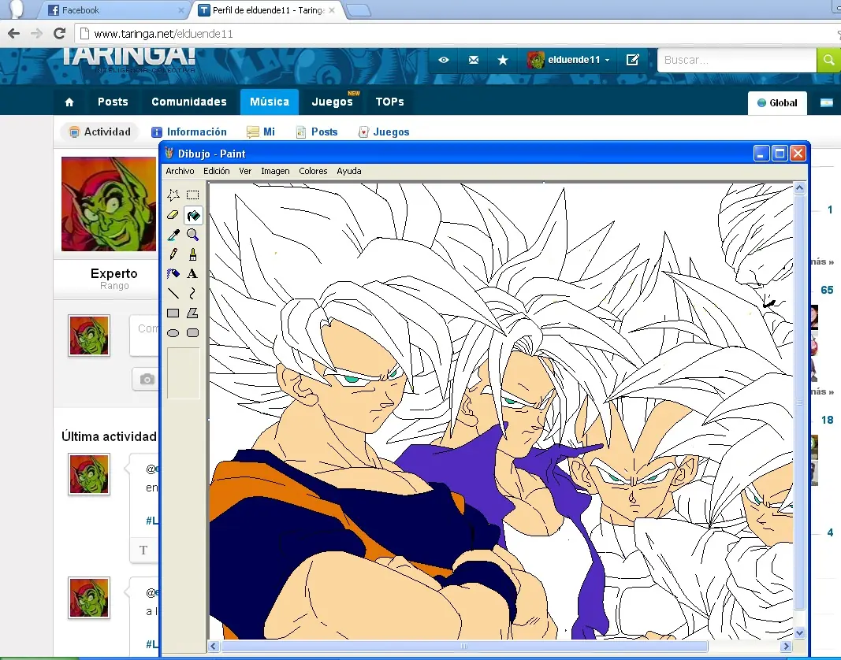Go back in the browser

pos(14,34)
